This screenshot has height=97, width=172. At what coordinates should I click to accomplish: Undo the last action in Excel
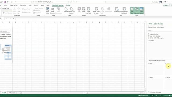click(x=8, y=2)
